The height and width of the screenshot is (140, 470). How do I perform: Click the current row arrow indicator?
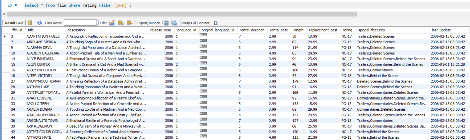click(x=5, y=36)
